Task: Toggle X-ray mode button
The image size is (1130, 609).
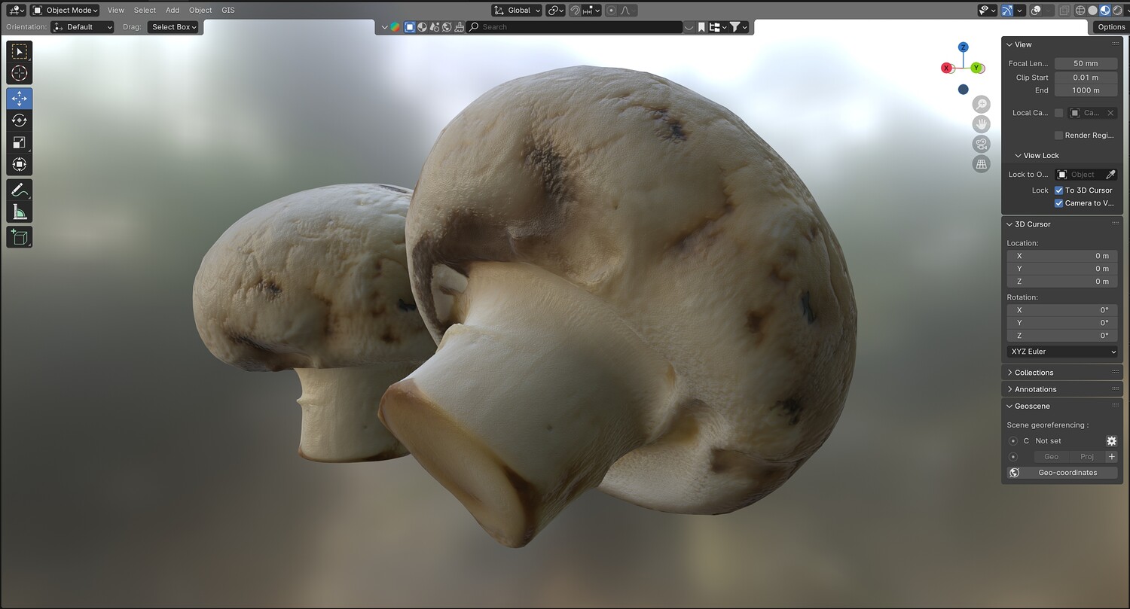Action: 1064,11
